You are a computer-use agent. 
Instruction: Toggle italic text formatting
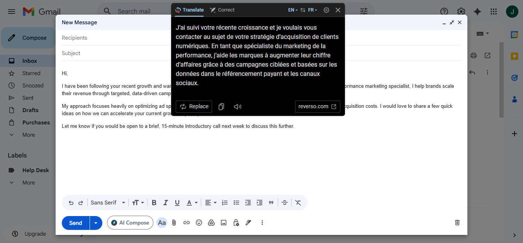point(166,203)
